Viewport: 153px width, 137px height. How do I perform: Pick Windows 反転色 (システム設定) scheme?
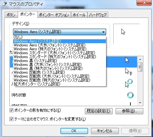tap(59, 72)
